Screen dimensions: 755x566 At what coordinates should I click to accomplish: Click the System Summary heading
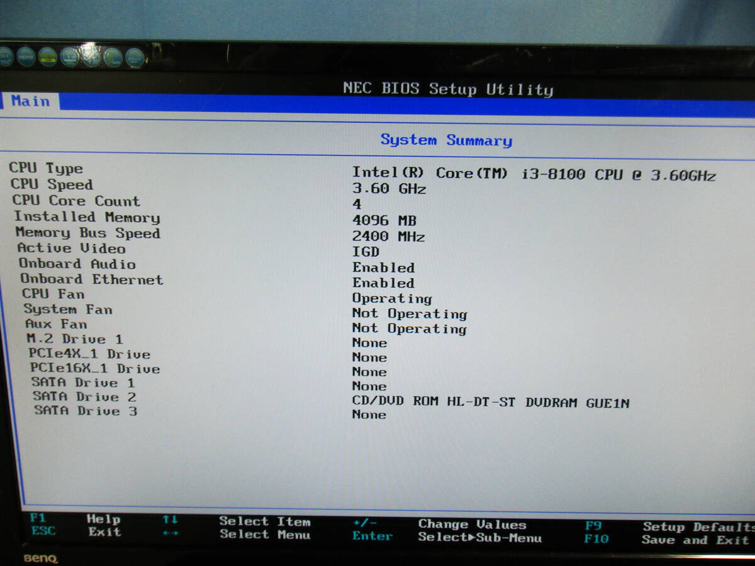(446, 140)
